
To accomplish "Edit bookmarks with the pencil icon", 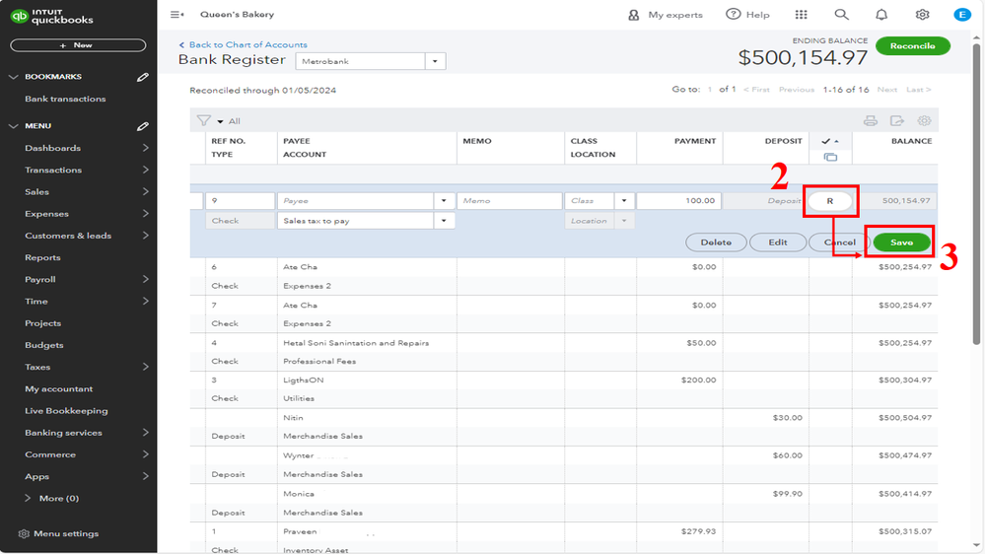I will point(143,77).
